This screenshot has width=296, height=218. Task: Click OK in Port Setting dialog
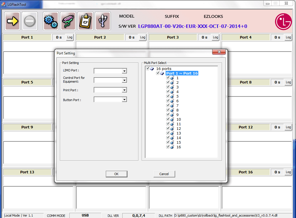[116, 174]
